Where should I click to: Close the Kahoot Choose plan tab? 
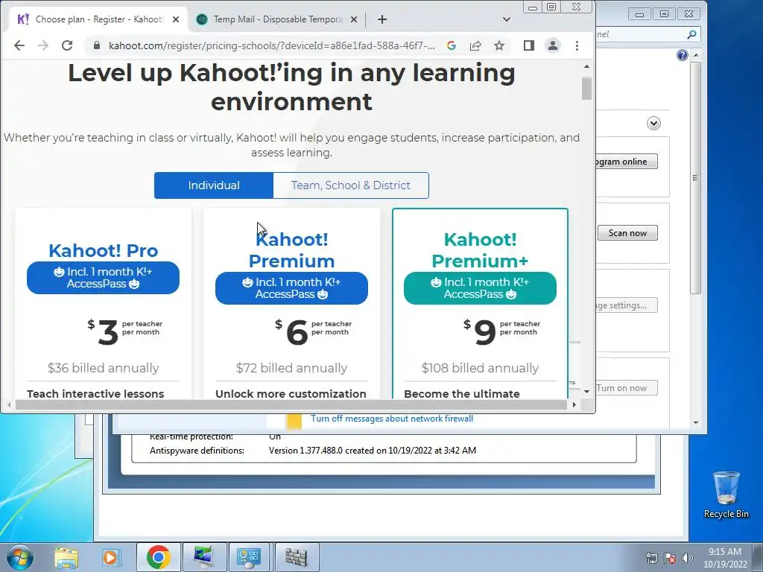pos(176,19)
